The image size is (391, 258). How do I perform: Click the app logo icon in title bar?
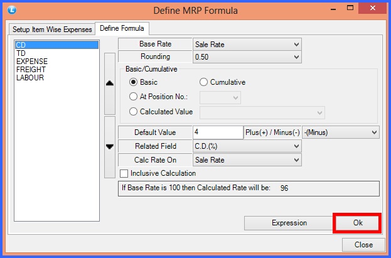12,10
